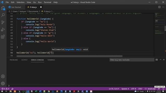Close the bottom panel
This screenshot has width=166, height=93.
pos(164,60)
